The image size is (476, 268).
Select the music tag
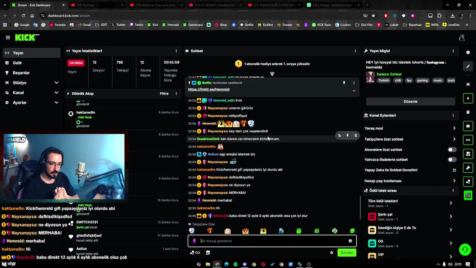point(438,80)
